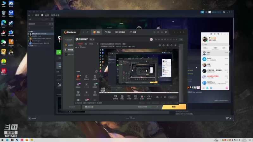The height and width of the screenshot is (142, 253).
Task: Select Fear surrounds in the Steam library
Action: click(x=41, y=34)
